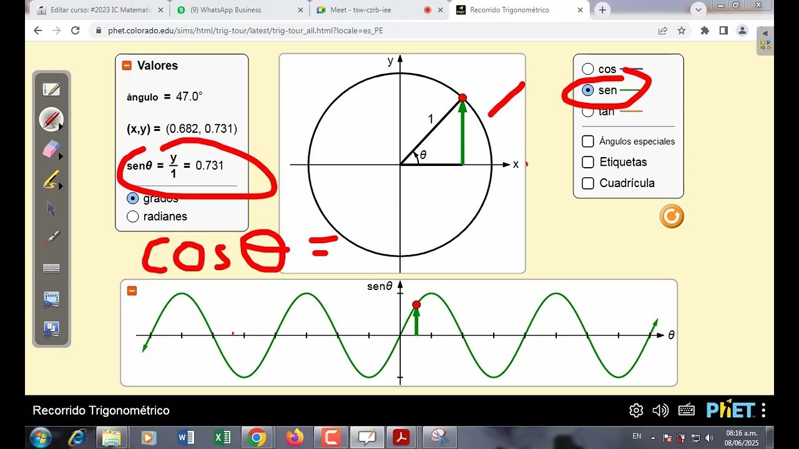Open keyboard shortcuts help icon

[x=687, y=410]
